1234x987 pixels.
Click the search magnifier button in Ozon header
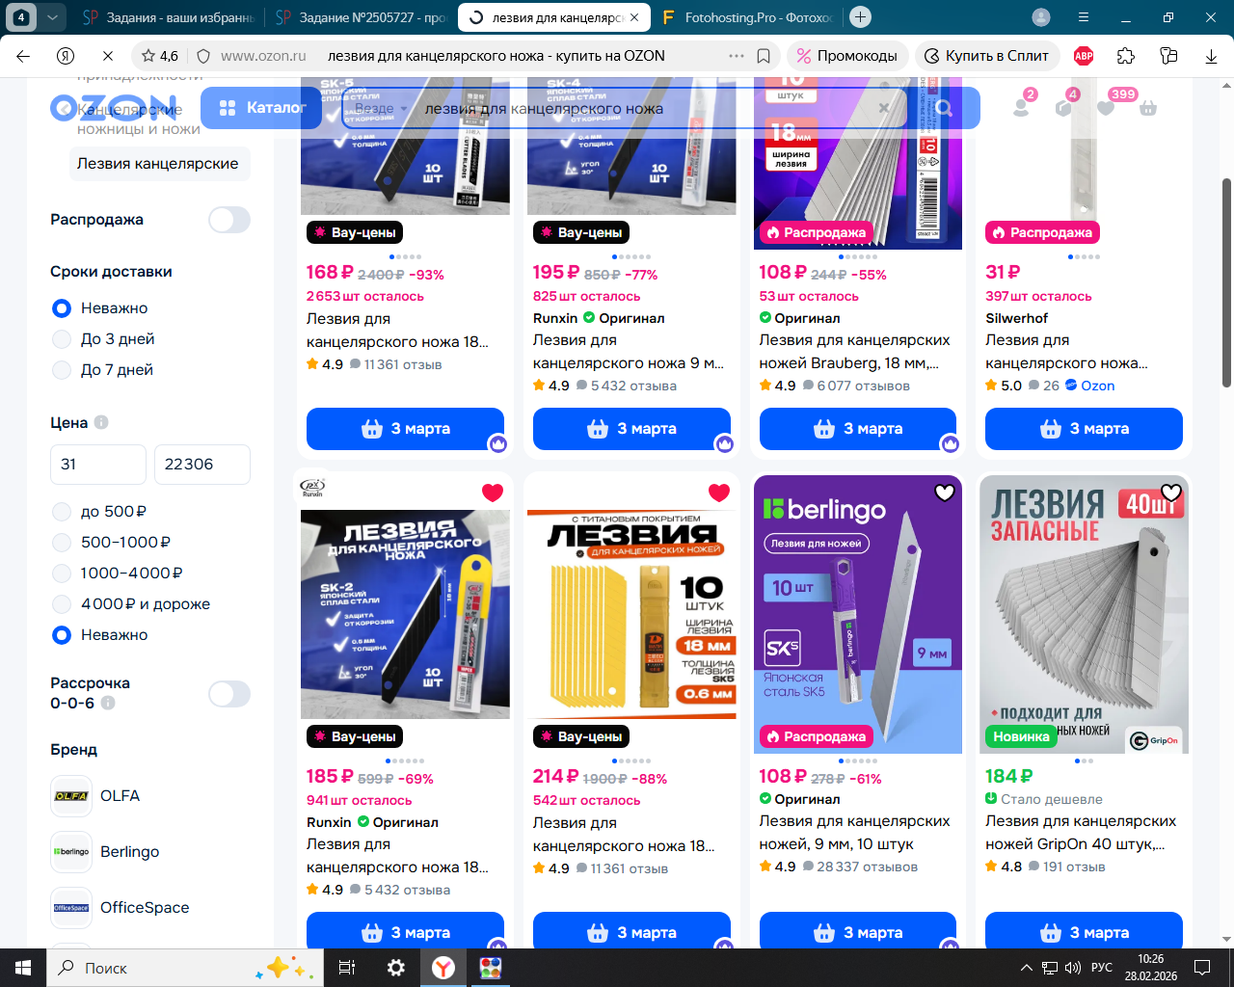click(944, 108)
